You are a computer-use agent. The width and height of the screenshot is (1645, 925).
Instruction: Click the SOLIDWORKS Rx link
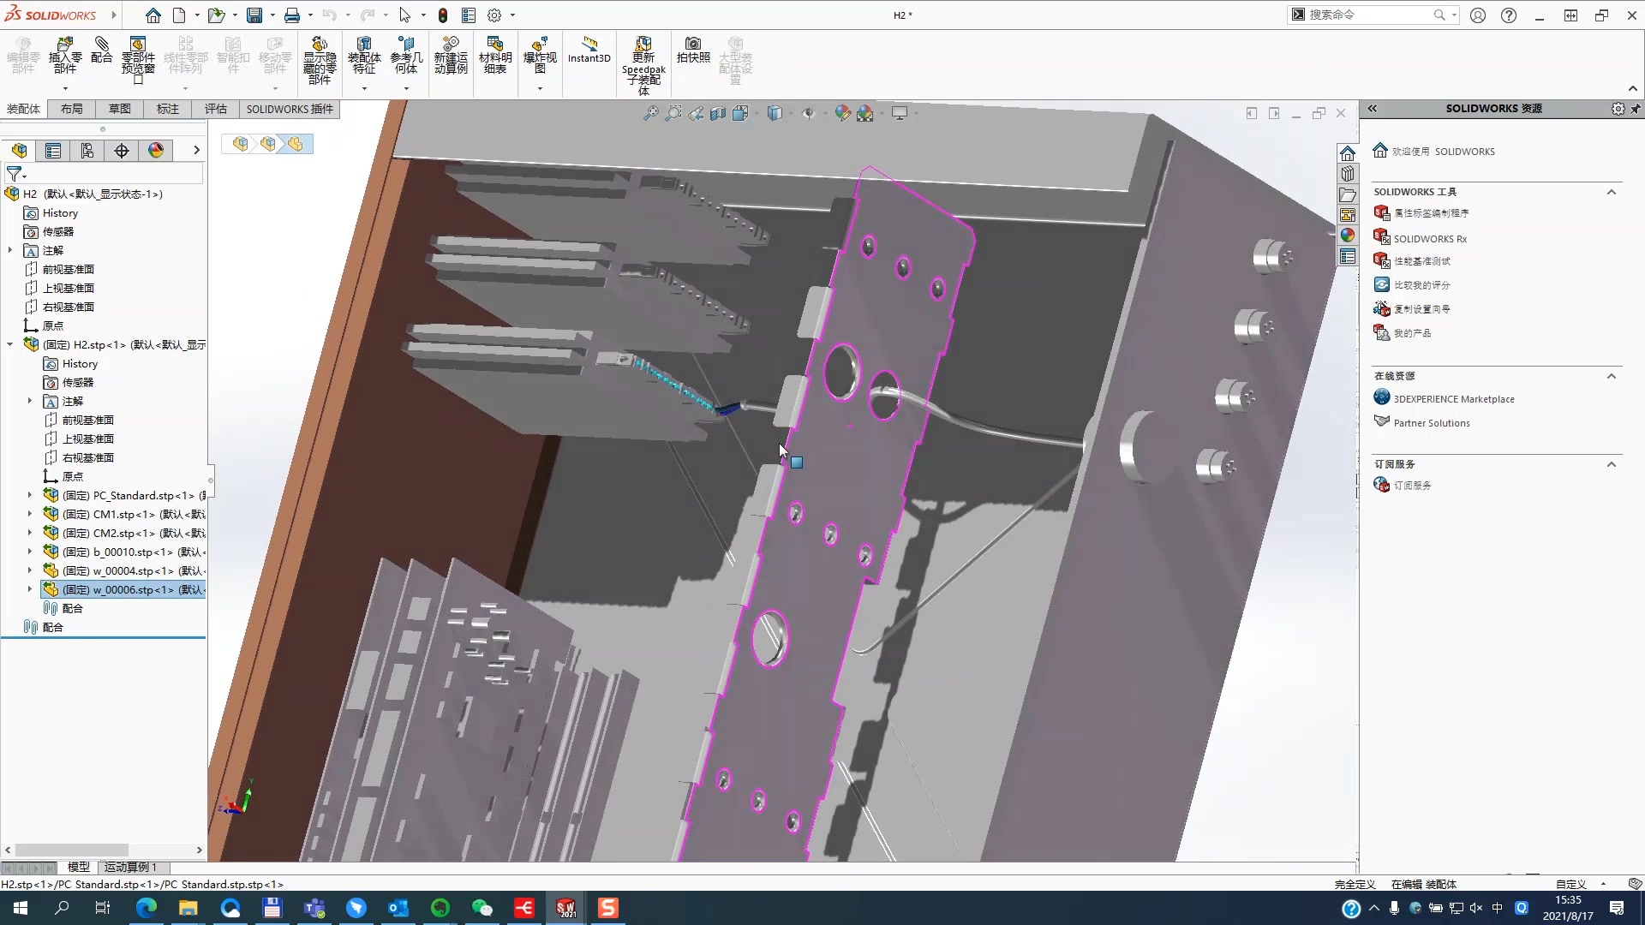[1429, 239]
